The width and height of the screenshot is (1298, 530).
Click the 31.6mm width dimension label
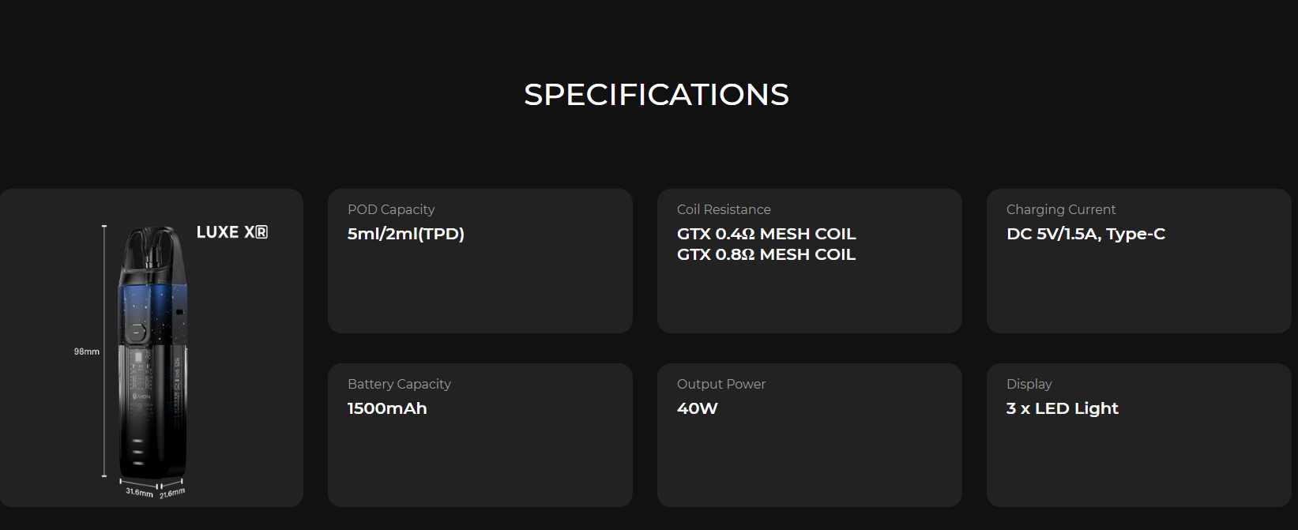click(x=139, y=492)
